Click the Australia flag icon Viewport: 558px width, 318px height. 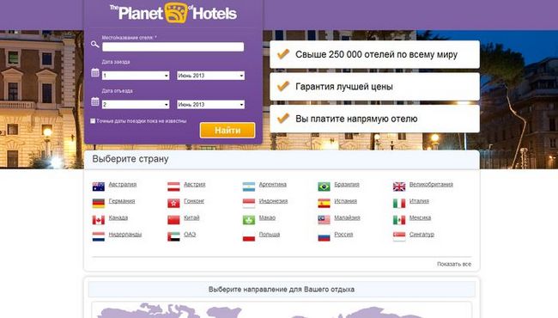click(99, 187)
